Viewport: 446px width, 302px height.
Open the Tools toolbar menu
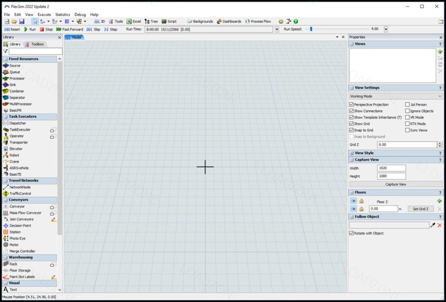point(116,21)
